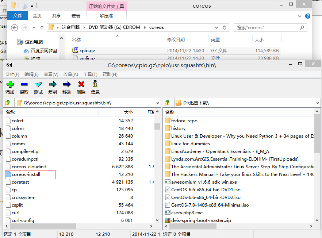This screenshot has height=238, width=322.
Task: Sort left pane by 大小 column header
Action: point(116,112)
